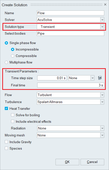Screen dimensions: 109x170
Task: Expand the Solver dropdown
Action: point(102,20)
